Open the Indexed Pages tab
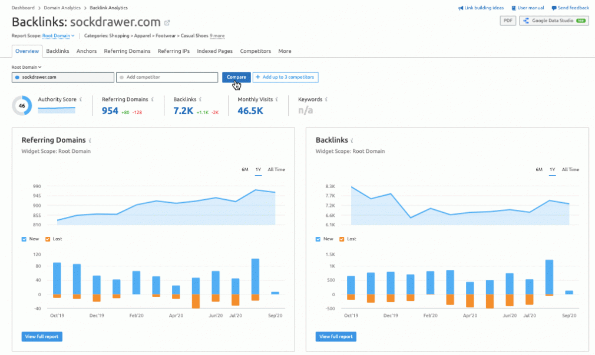595x355 pixels. 215,51
